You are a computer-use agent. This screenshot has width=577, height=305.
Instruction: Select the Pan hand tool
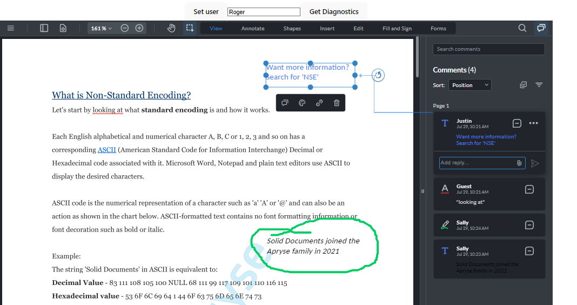click(171, 28)
